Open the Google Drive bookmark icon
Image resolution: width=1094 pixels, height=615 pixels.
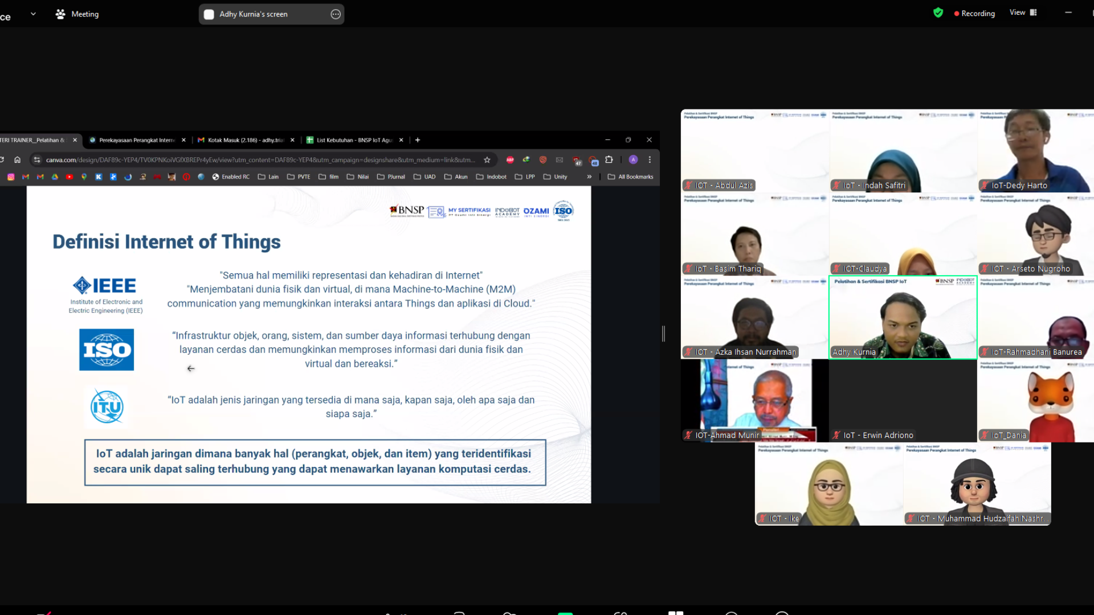(55, 177)
